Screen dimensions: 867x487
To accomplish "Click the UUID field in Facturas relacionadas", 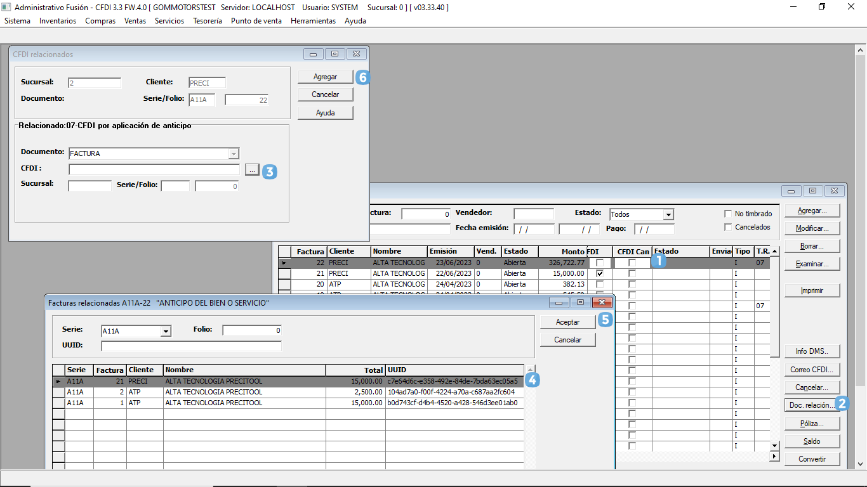I will (191, 346).
